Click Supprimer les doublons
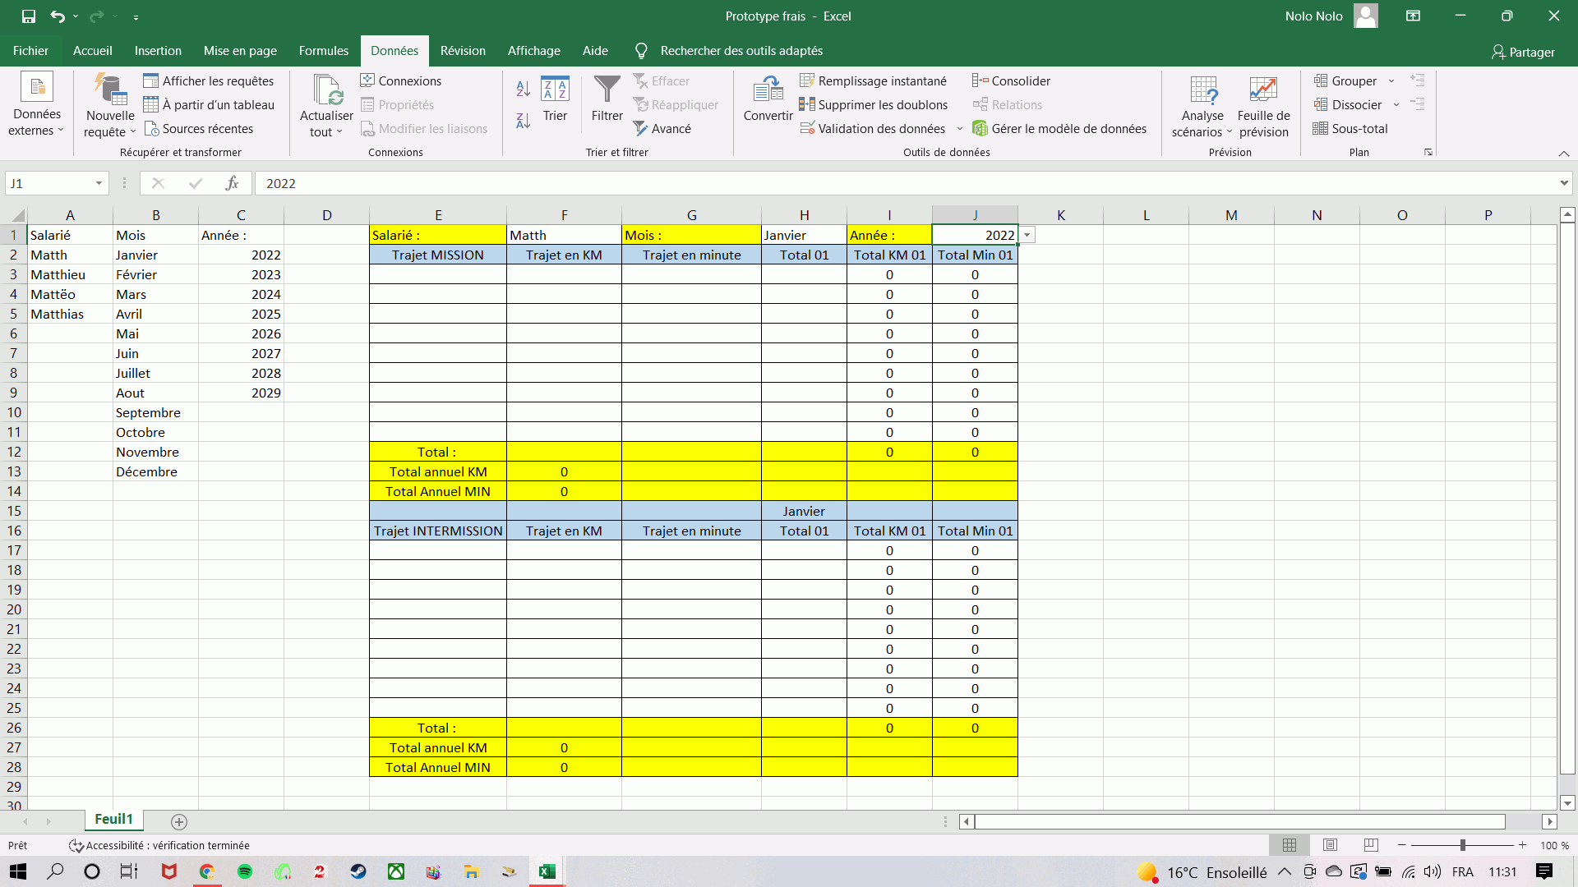The height and width of the screenshot is (887, 1578). [x=874, y=105]
